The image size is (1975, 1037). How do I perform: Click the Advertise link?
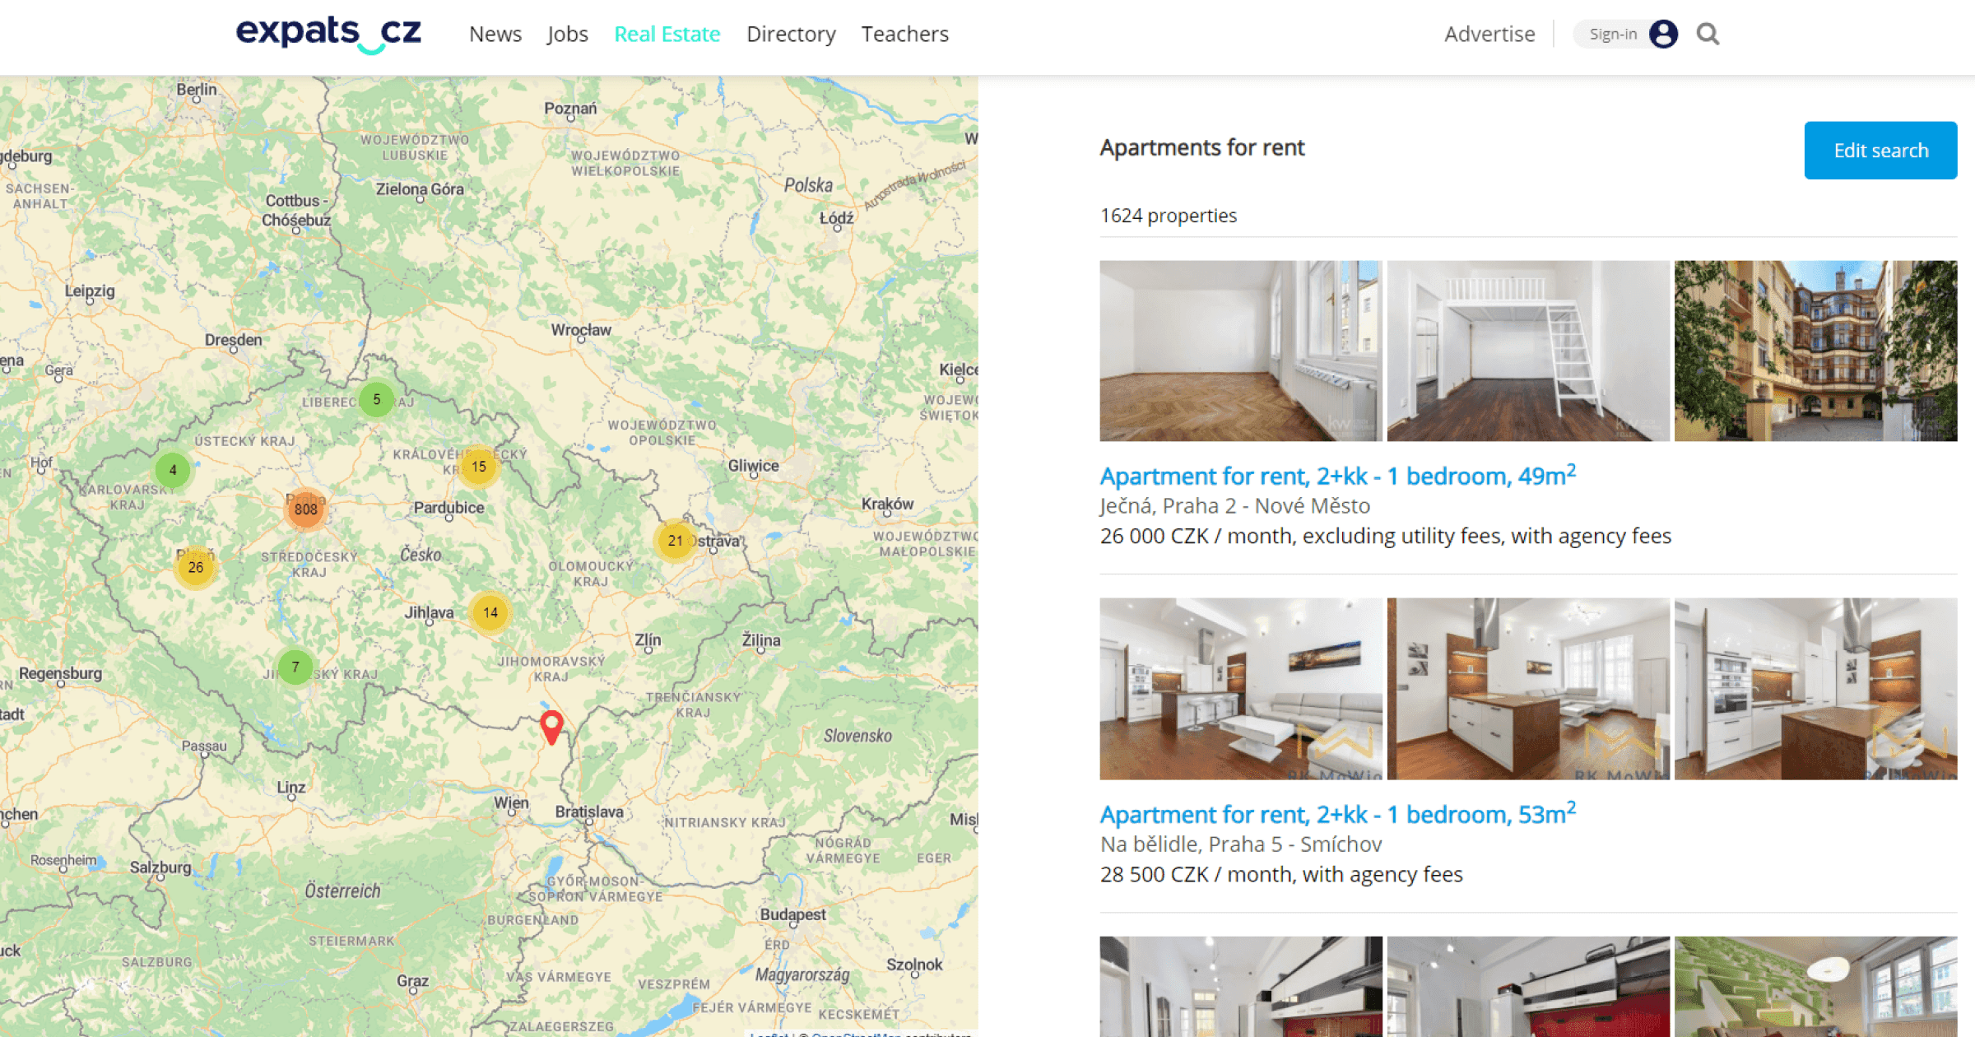click(x=1489, y=34)
